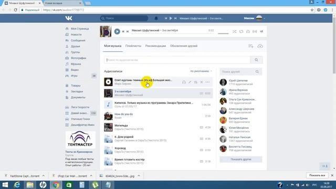Delete the Спят курганы темные track
Viewport: 336px width, 189px height.
point(202,82)
